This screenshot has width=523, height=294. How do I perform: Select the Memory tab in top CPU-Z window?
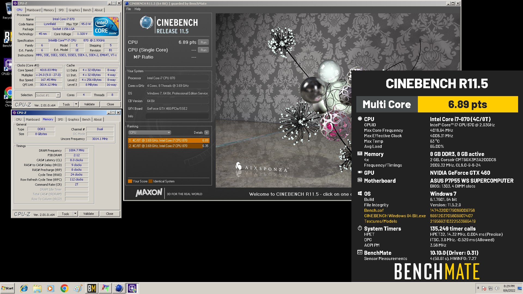(x=49, y=10)
